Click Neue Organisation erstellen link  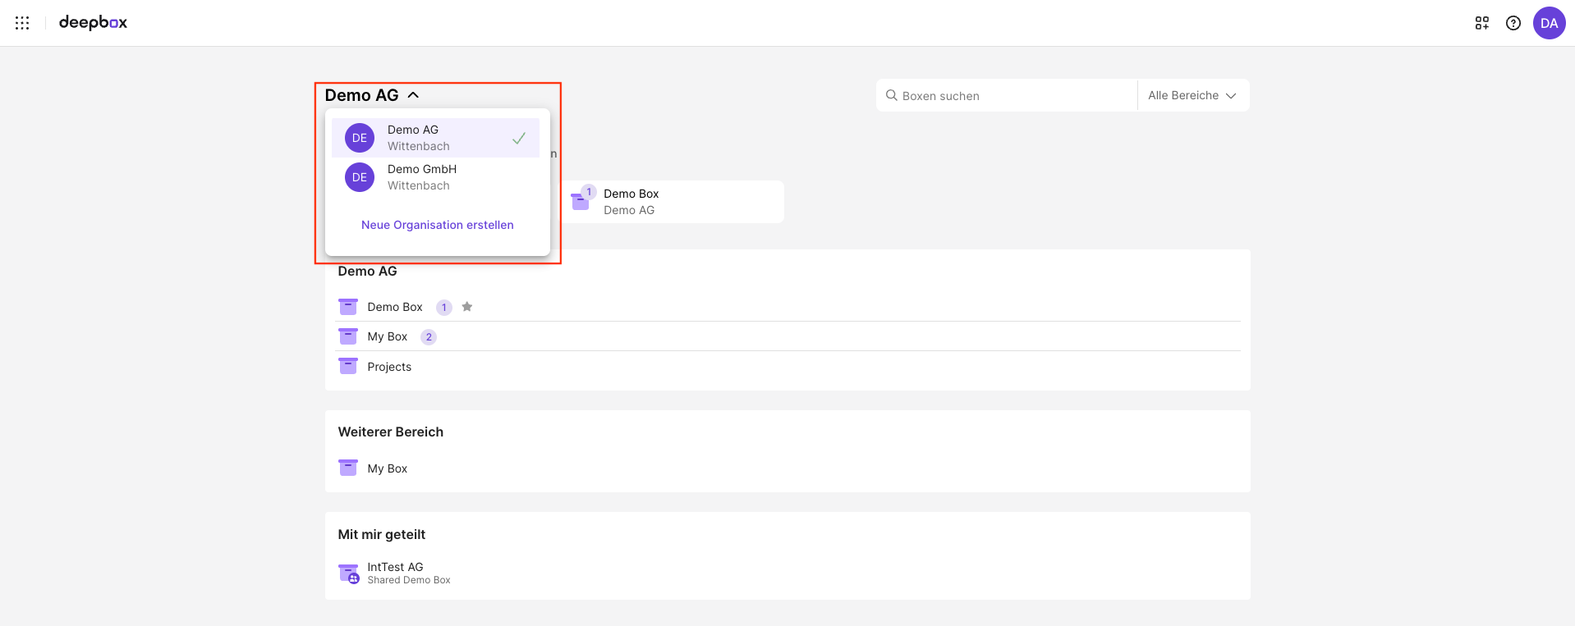437,225
